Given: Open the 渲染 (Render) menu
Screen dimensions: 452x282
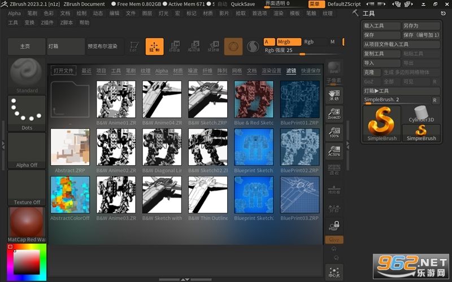Looking at the screenshot, I should coord(278,13).
